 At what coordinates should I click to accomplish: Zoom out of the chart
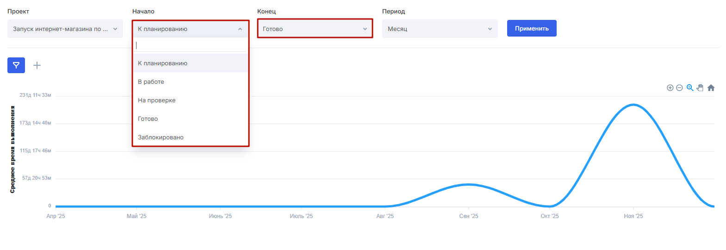click(679, 88)
